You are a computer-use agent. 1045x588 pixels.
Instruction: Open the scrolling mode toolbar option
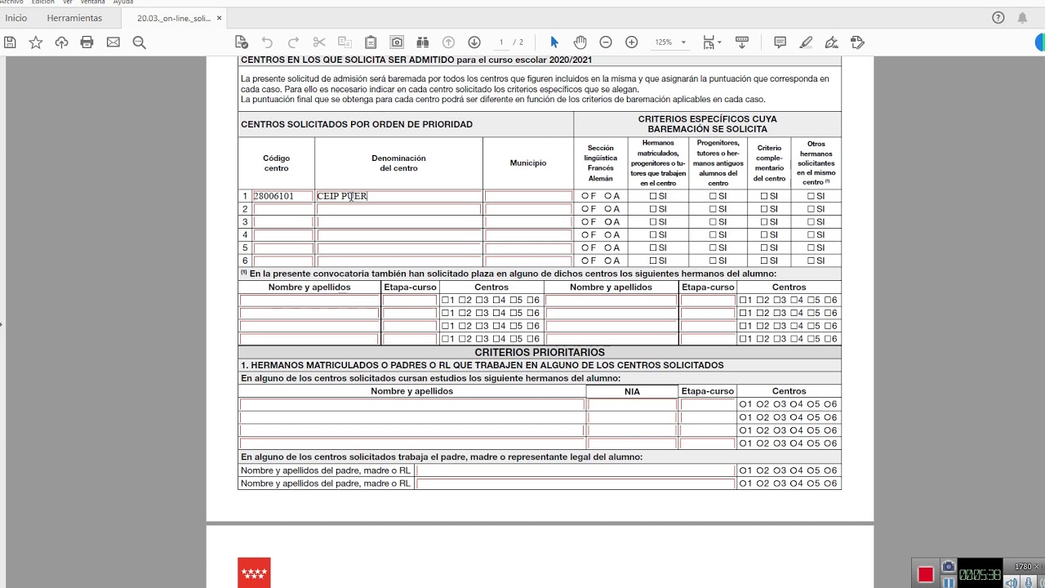(x=742, y=42)
